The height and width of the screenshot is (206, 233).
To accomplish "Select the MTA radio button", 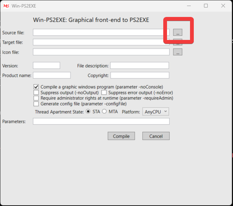I will 104,111.
